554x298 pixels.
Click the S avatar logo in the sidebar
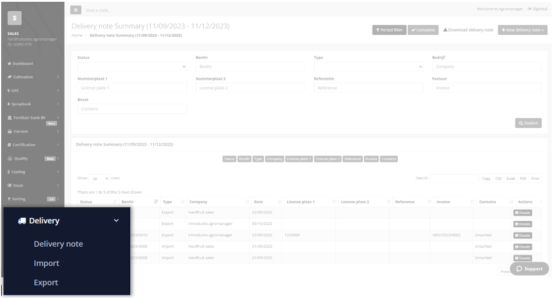[15, 18]
